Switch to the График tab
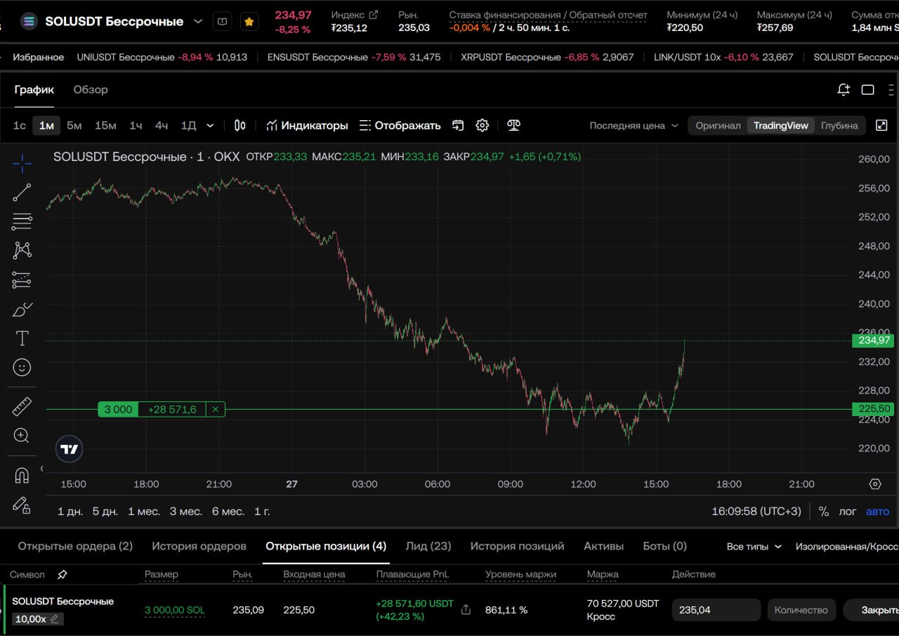Viewport: 899px width, 636px height. coord(34,89)
